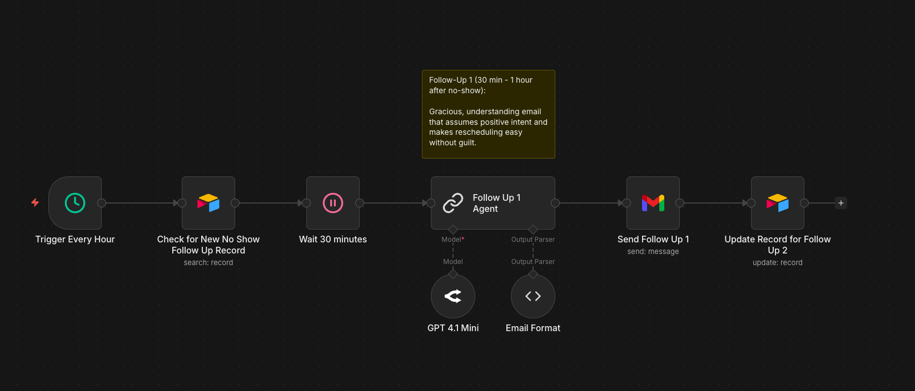Screen dimensions: 915x391
Task: Click the top connector of GPT 4.1 Mini node
Action: click(x=453, y=274)
